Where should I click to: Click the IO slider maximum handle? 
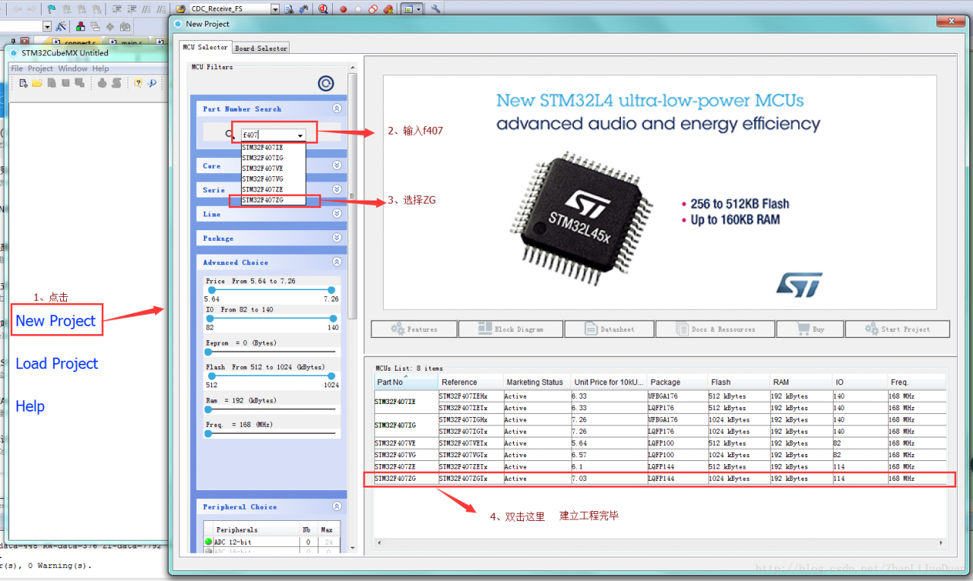(333, 318)
